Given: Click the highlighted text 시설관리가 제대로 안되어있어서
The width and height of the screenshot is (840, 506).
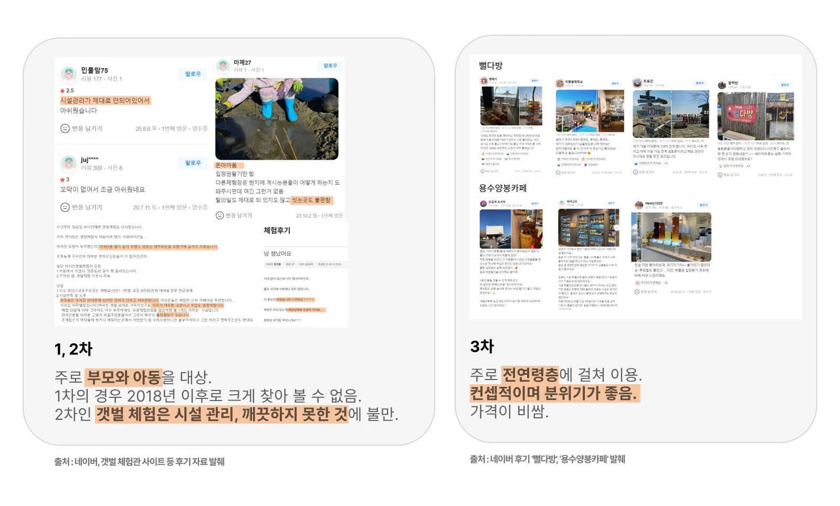Looking at the screenshot, I should coord(106,100).
